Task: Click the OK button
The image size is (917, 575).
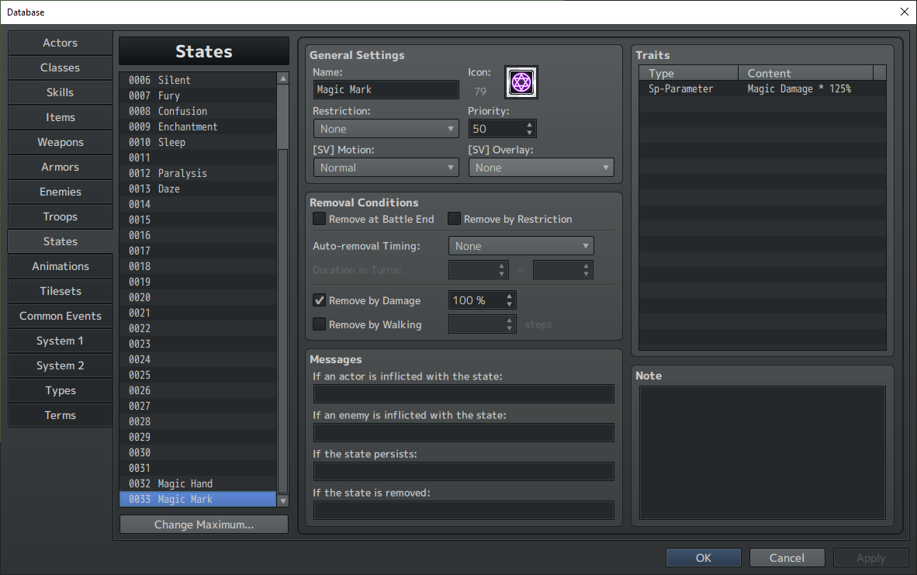Action: 704,557
